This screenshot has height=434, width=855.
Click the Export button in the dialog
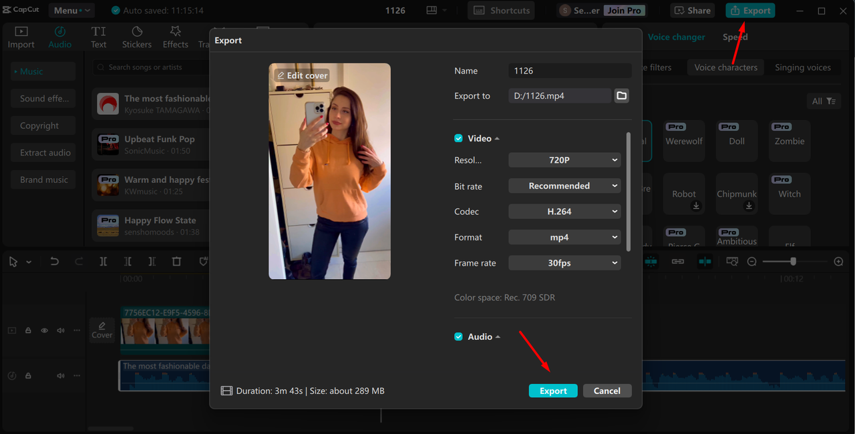tap(553, 391)
